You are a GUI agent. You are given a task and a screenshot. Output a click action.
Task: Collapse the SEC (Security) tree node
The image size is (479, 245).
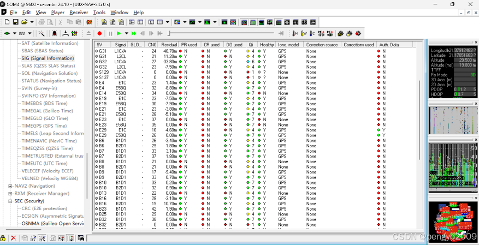(10, 201)
